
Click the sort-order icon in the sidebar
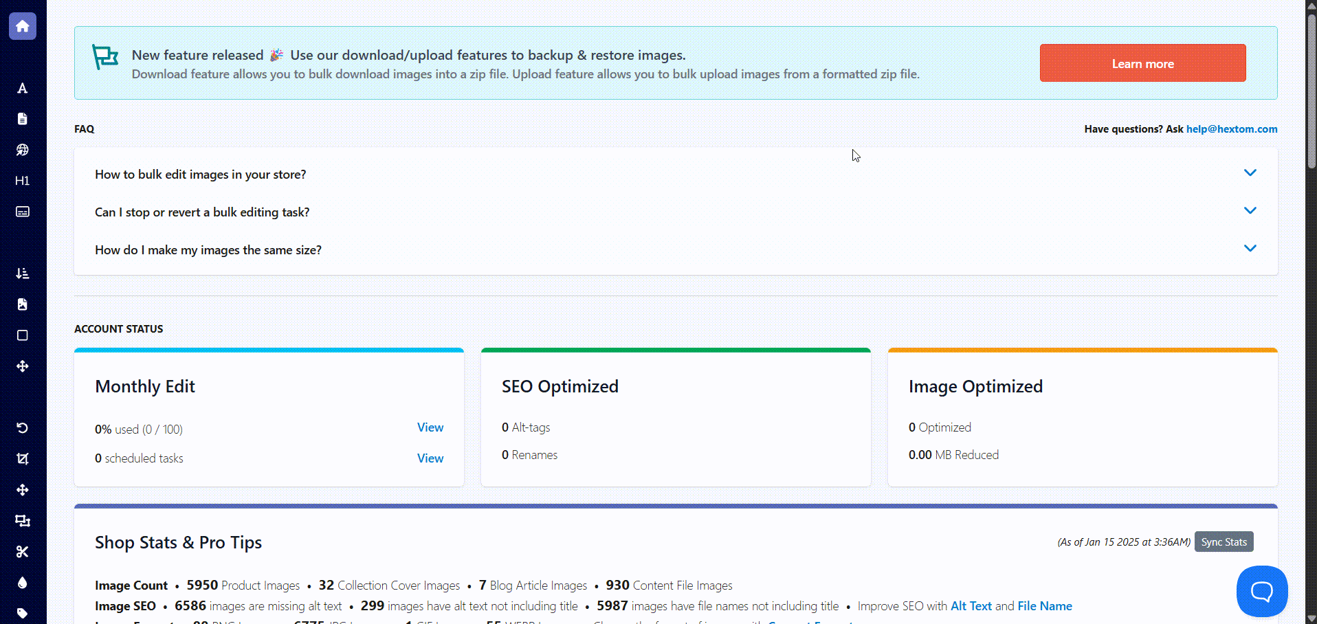click(23, 274)
